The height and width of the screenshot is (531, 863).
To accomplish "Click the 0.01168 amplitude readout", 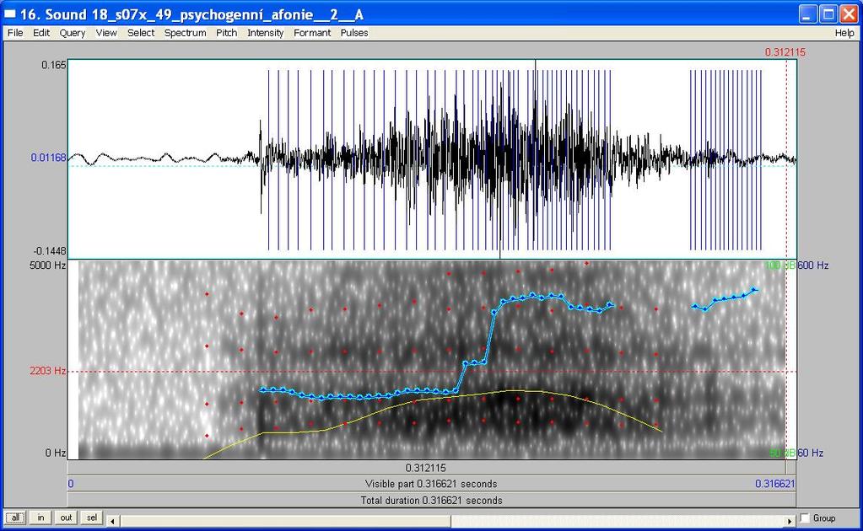I will click(48, 158).
